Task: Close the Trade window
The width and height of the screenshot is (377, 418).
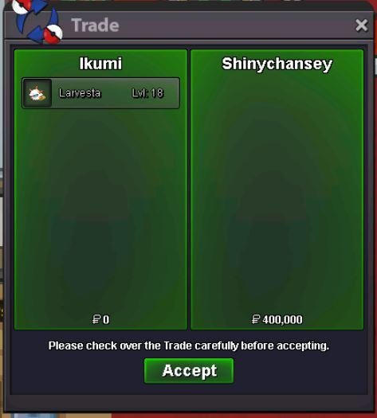Action: point(362,25)
